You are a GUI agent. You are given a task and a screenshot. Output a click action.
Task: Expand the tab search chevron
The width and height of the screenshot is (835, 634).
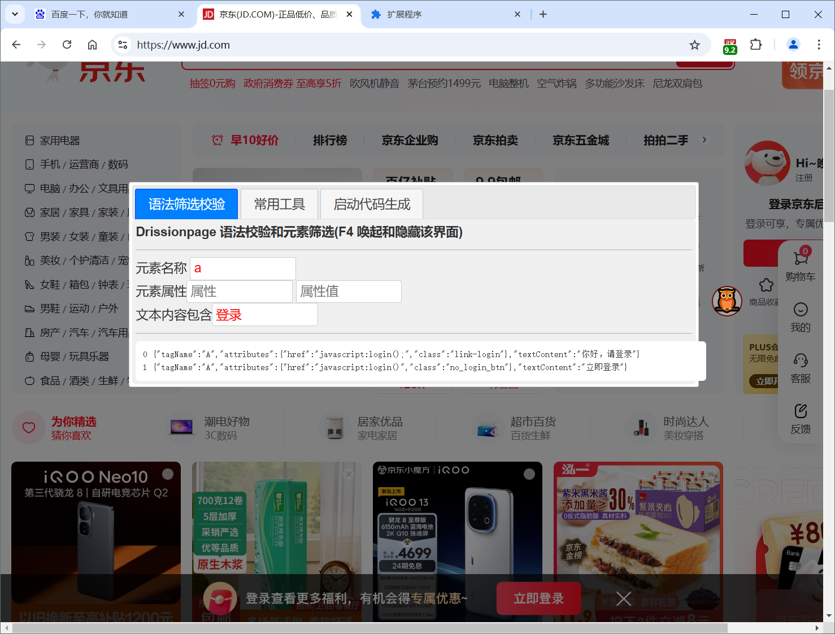point(15,14)
